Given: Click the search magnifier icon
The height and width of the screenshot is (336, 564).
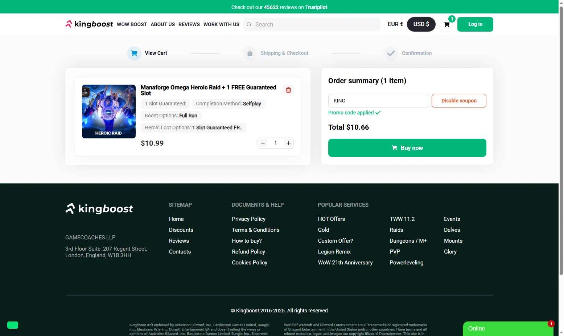Looking at the screenshot, I should (249, 24).
